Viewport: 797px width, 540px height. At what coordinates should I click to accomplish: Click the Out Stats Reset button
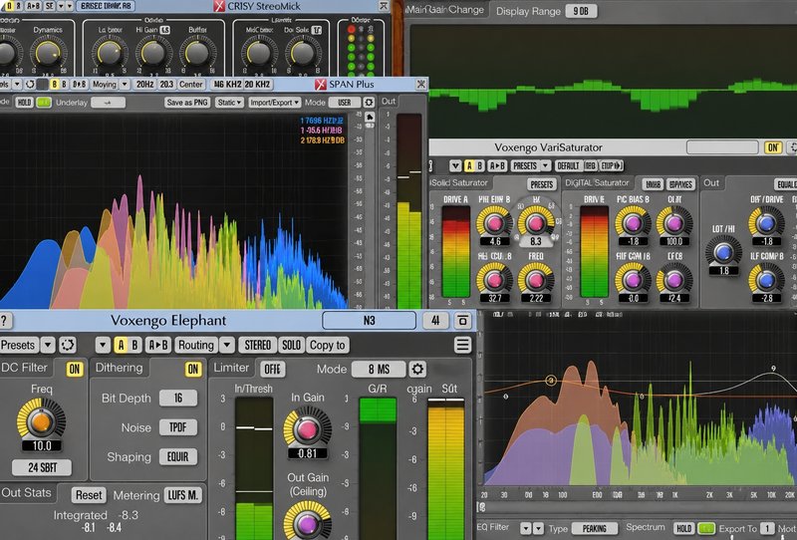coord(89,495)
